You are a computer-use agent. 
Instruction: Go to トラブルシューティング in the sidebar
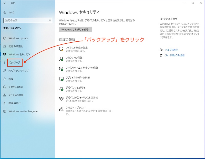pos(18,71)
